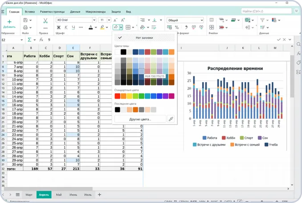Choose the red standard color swatch
The width and height of the screenshot is (302, 203).
(x=118, y=96)
